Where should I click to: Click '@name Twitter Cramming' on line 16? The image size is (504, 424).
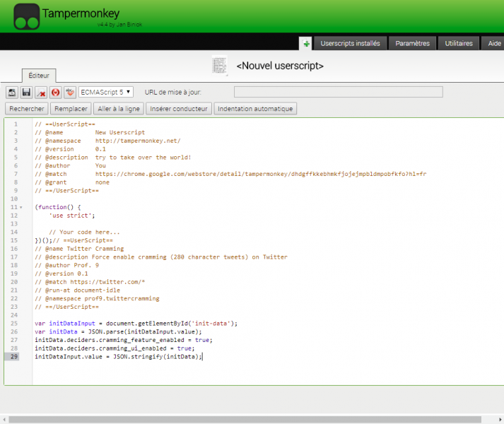click(84, 249)
